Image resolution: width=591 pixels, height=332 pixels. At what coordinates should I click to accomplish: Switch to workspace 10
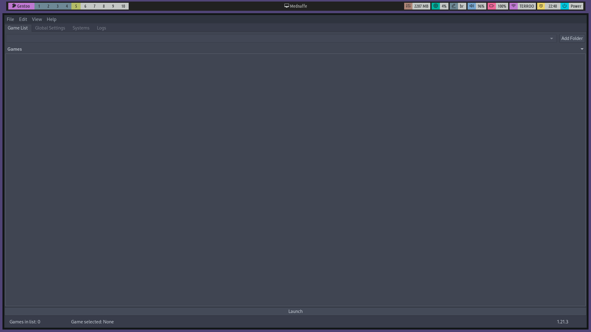point(123,6)
